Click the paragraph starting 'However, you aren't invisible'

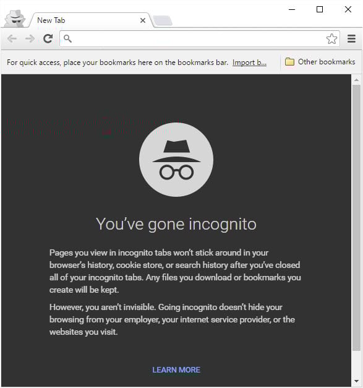point(172,319)
